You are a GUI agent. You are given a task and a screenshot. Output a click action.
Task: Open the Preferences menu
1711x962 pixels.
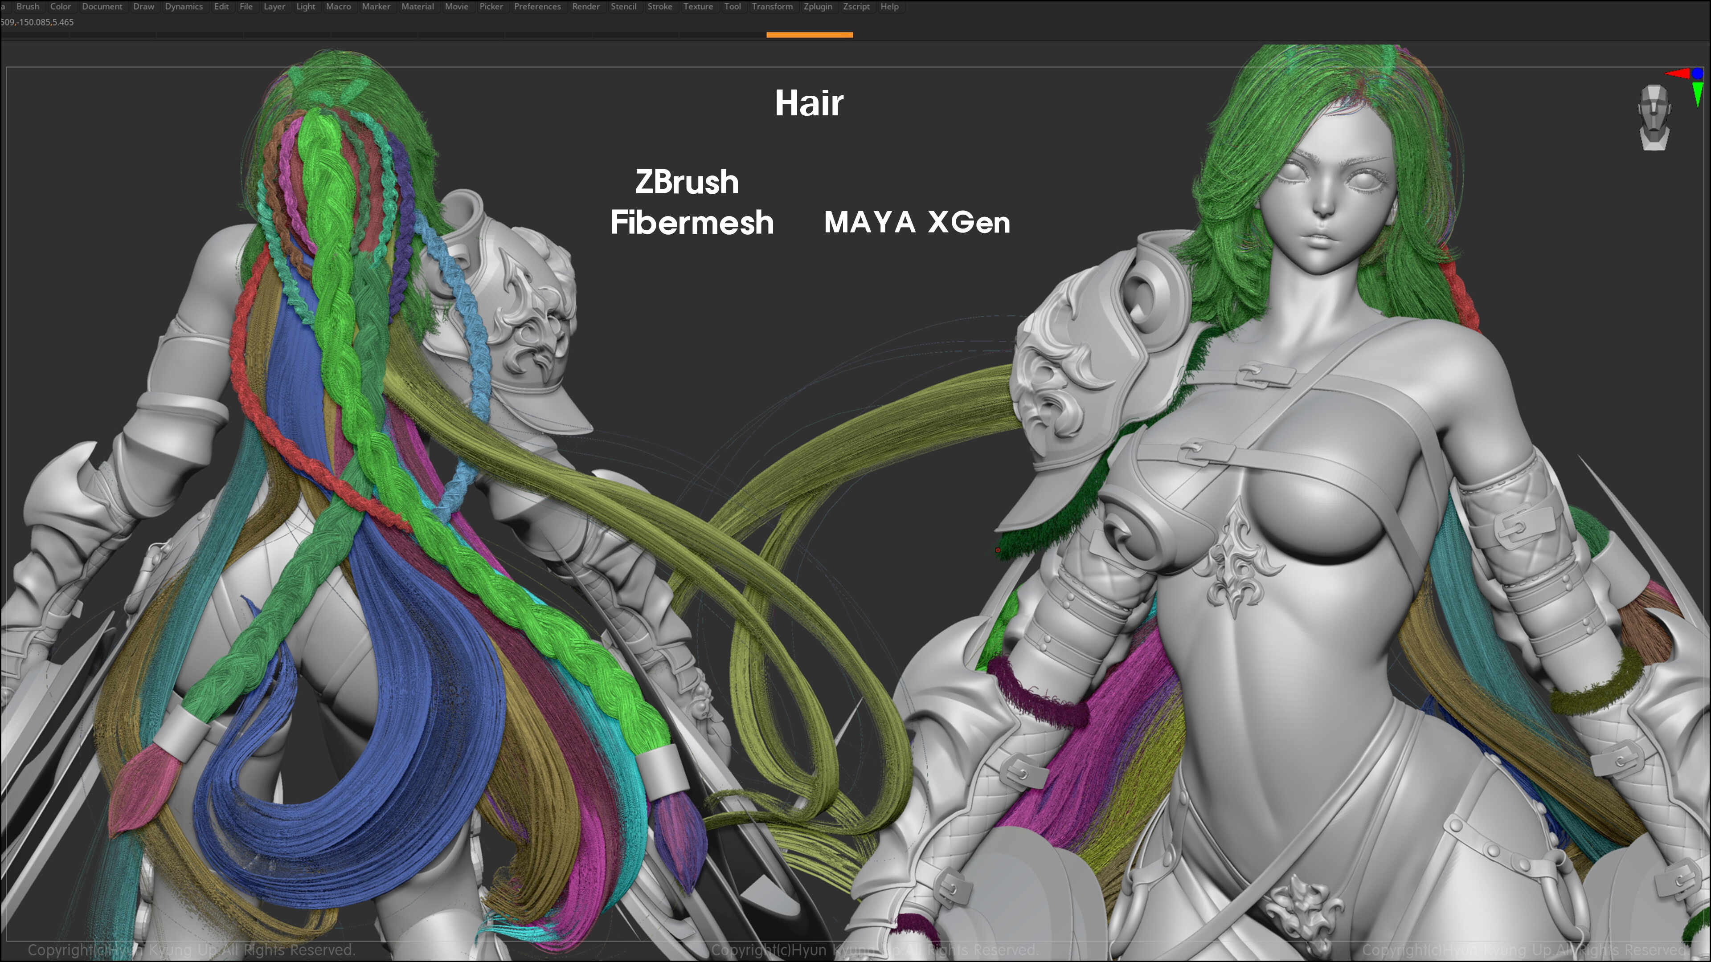[537, 7]
